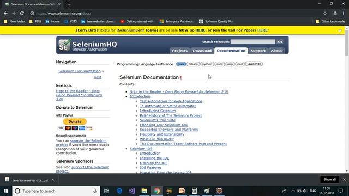Click the SeleniumHQ logo

(88, 45)
